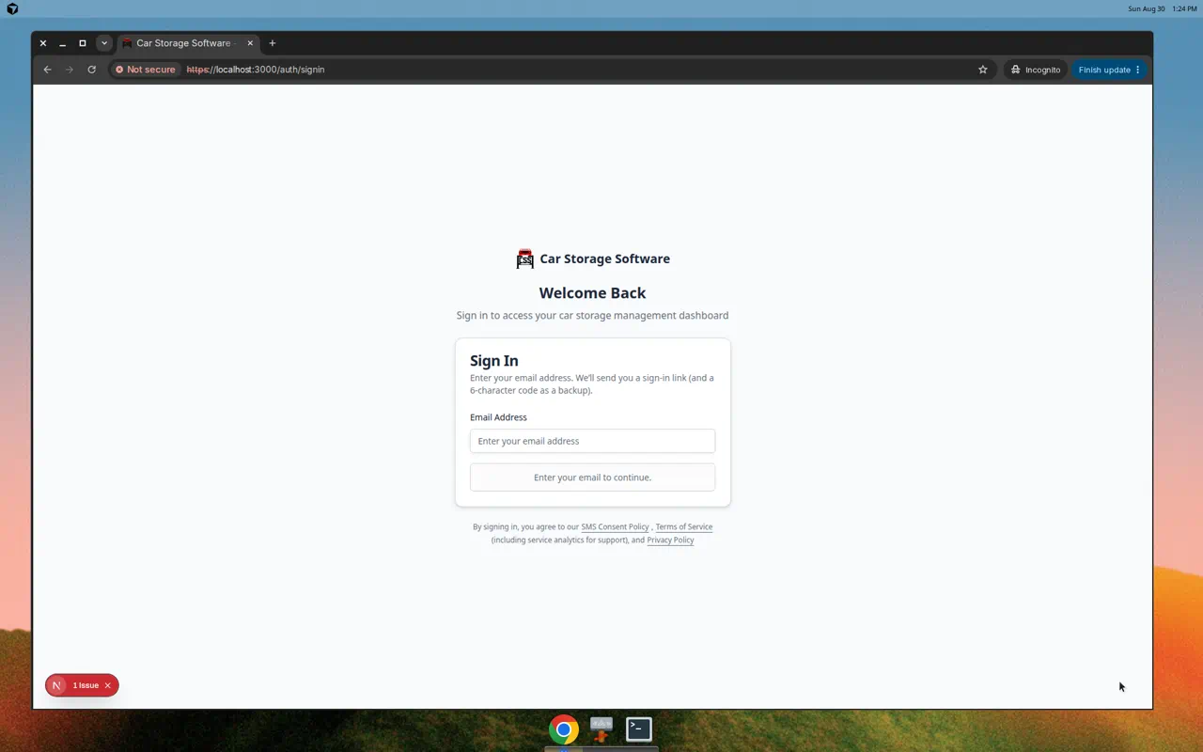Image resolution: width=1203 pixels, height=752 pixels.
Task: Open the tab search dropdown arrow
Action: pos(104,43)
